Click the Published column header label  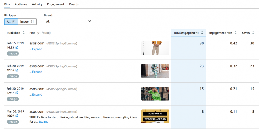13,33
